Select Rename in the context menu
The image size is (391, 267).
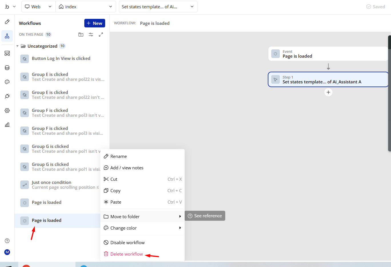pyautogui.click(x=118, y=156)
